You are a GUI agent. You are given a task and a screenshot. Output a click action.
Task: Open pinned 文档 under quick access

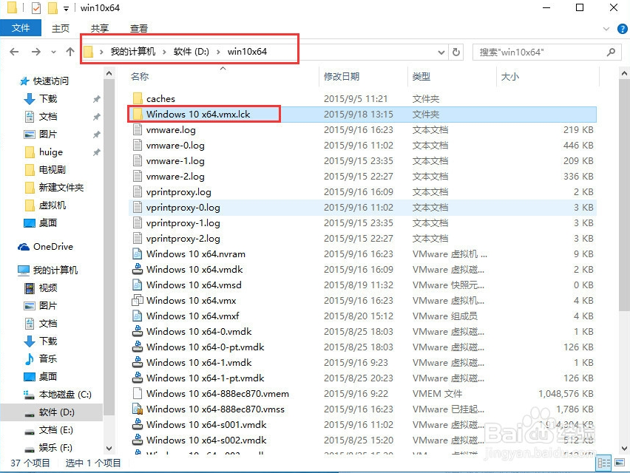(48, 117)
